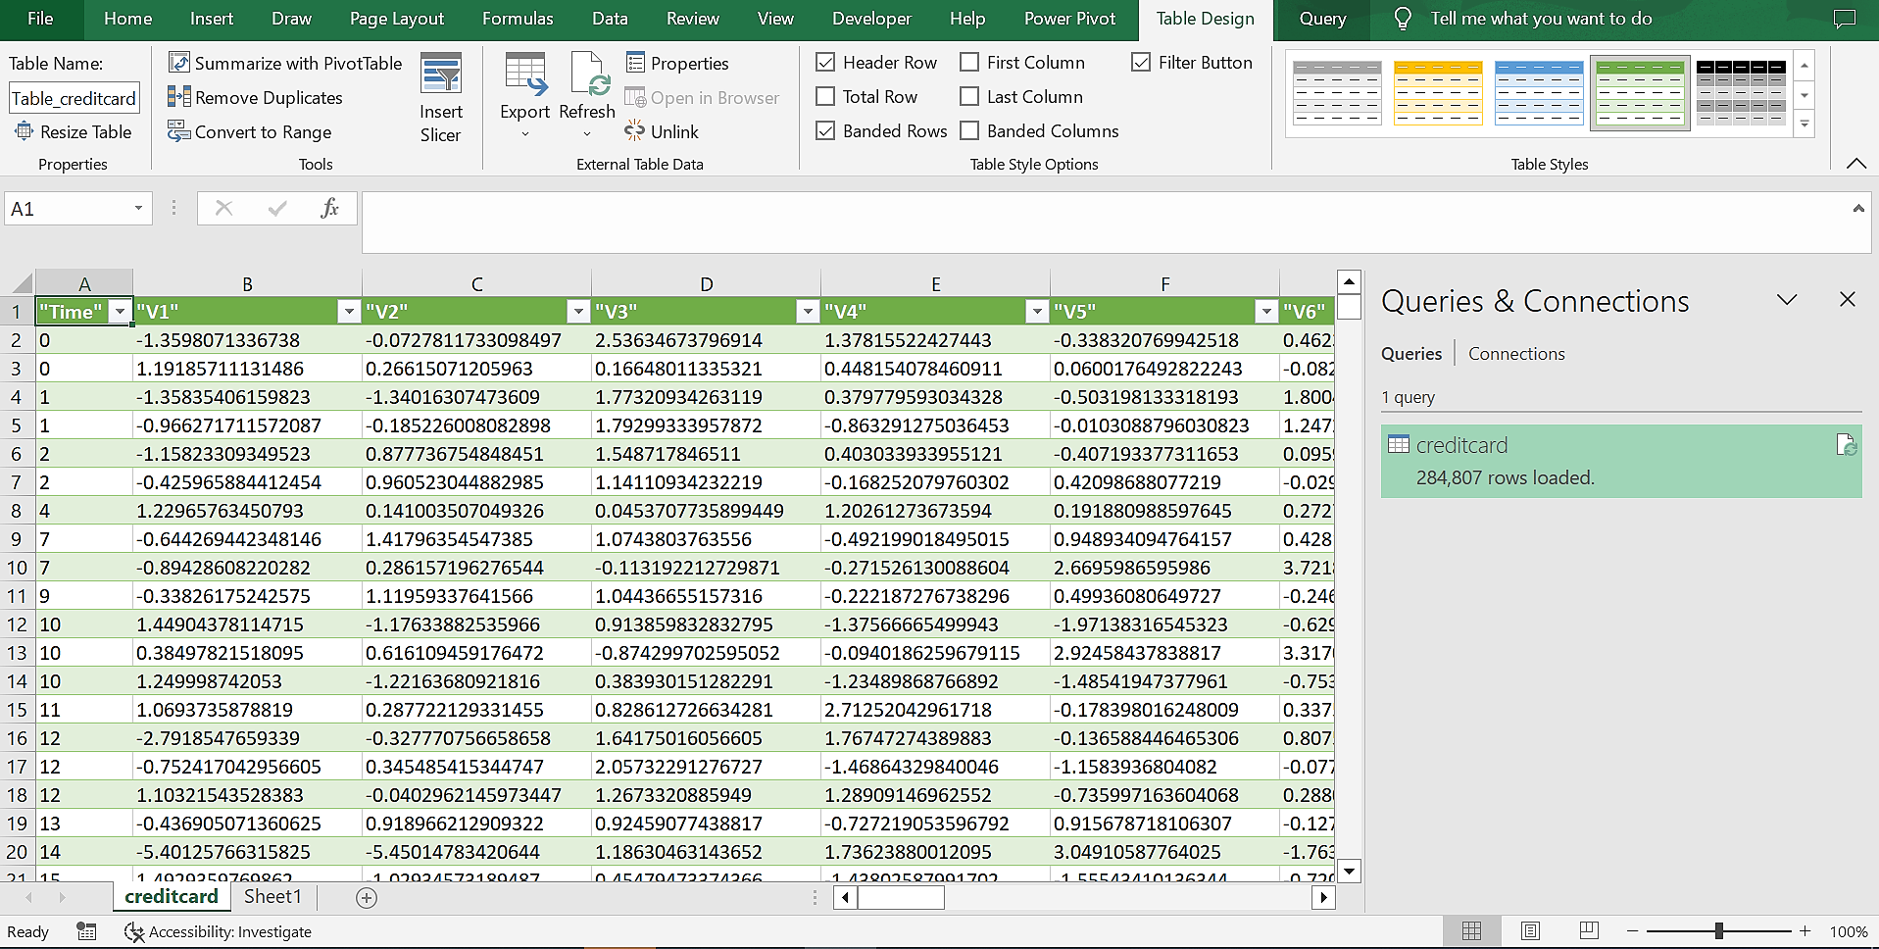Viewport: 1879px width, 949px height.
Task: Add a new sheet with plus icon
Action: [367, 897]
